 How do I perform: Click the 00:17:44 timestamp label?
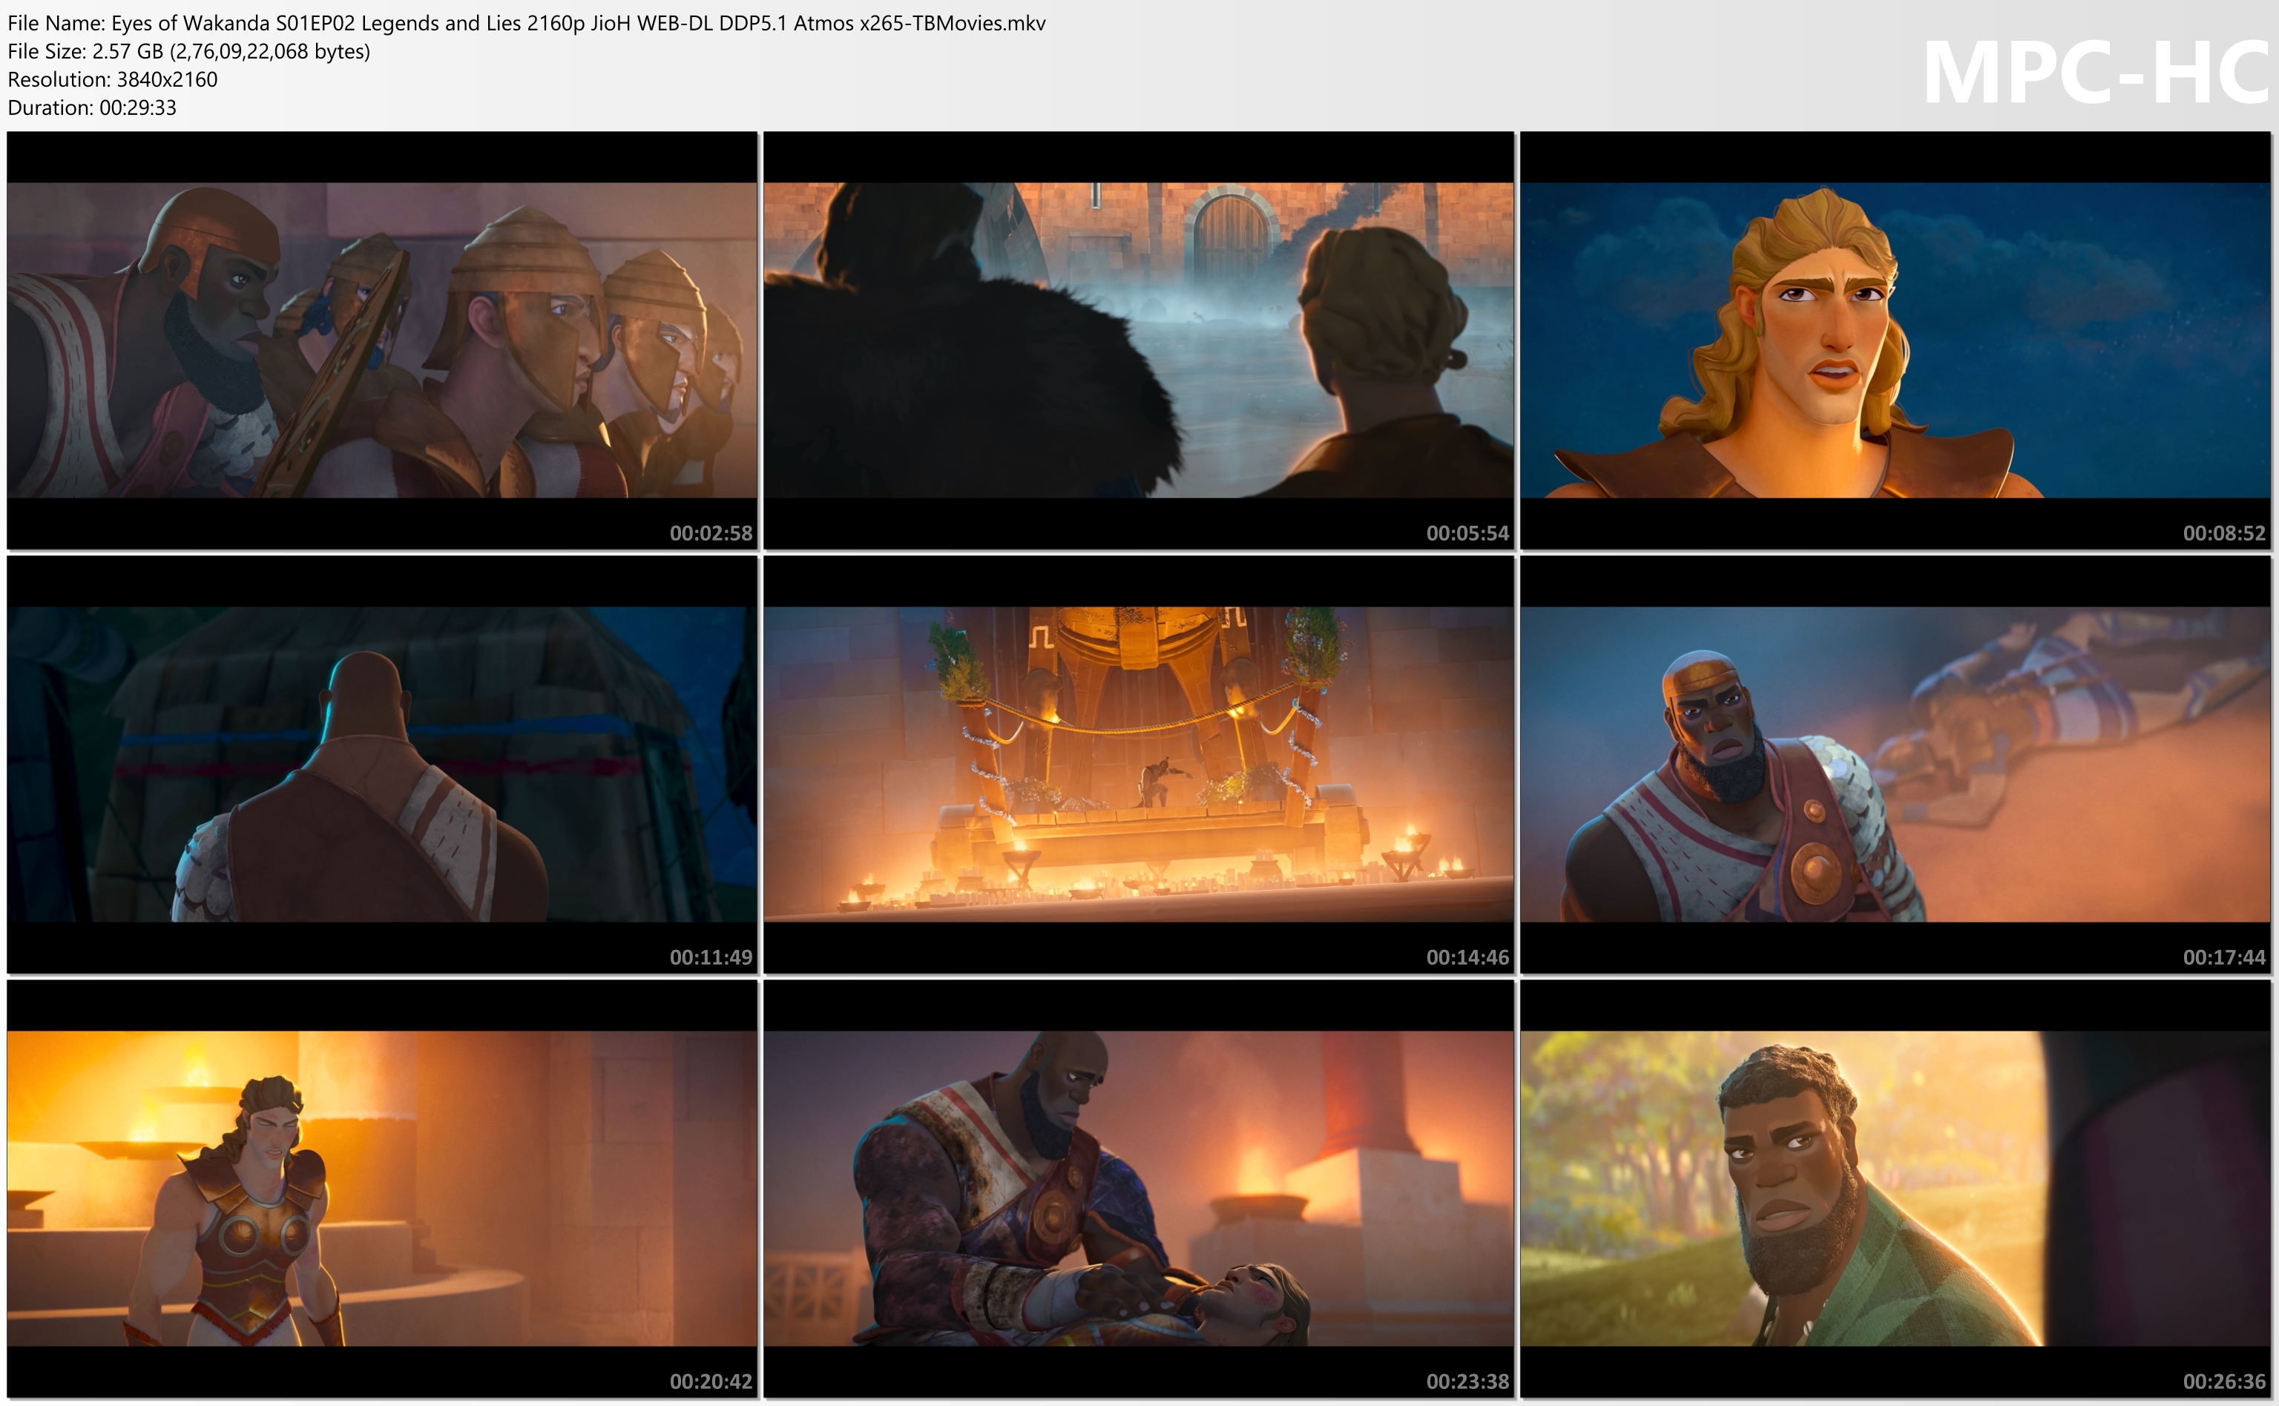pos(2224,957)
